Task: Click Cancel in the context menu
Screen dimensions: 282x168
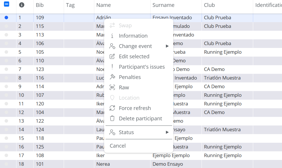Action: pyautogui.click(x=118, y=146)
